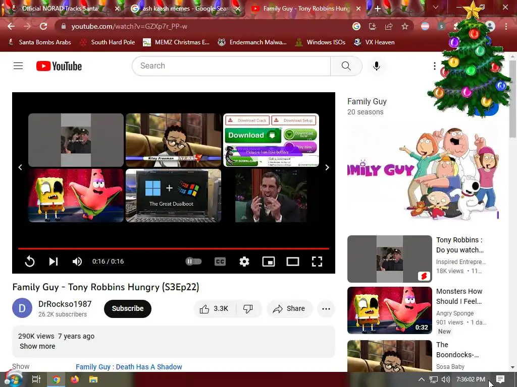Skip to the next video
517x387 pixels.
(54, 262)
